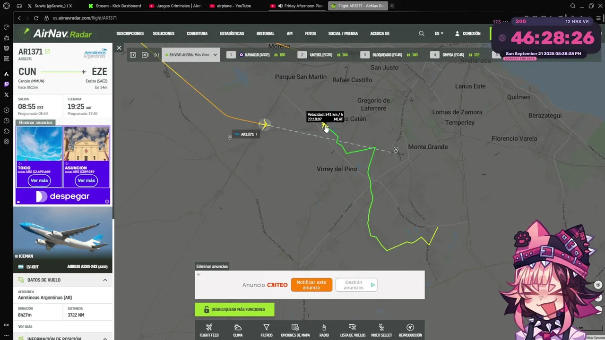The height and width of the screenshot is (340, 605).
Task: Close the flight details panel
Action: pyautogui.click(x=119, y=48)
